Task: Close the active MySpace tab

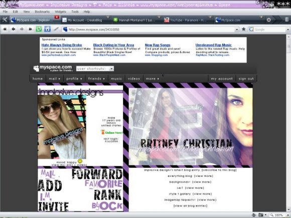Action: point(57,17)
